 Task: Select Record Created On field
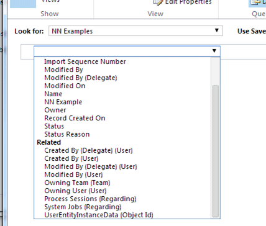75,118
